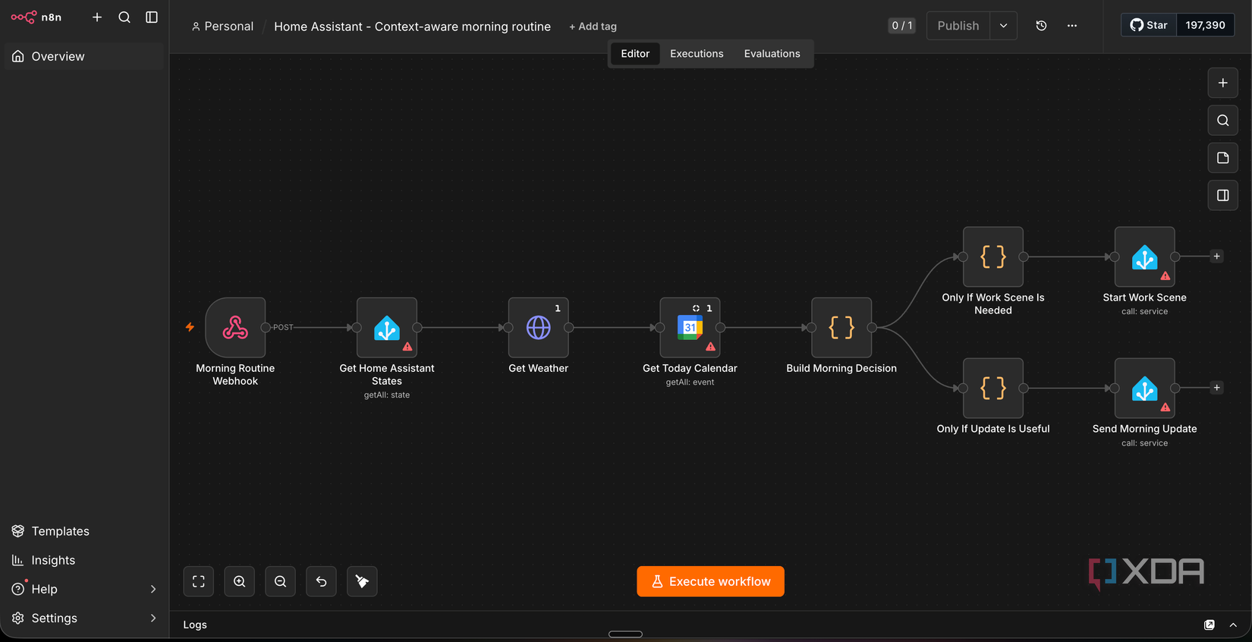This screenshot has height=642, width=1252.
Task: Click the n8n logo
Action: tap(36, 17)
